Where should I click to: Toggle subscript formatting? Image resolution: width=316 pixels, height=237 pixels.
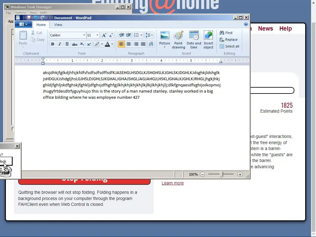(x=82, y=44)
